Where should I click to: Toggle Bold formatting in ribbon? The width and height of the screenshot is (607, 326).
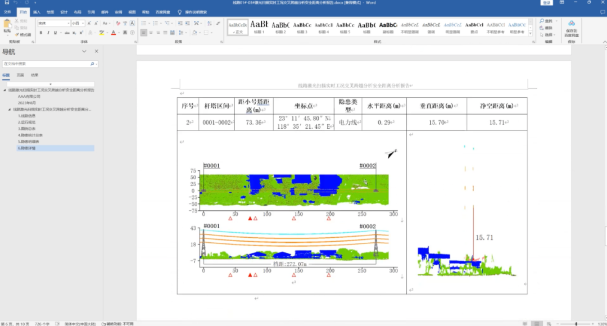pyautogui.click(x=41, y=33)
